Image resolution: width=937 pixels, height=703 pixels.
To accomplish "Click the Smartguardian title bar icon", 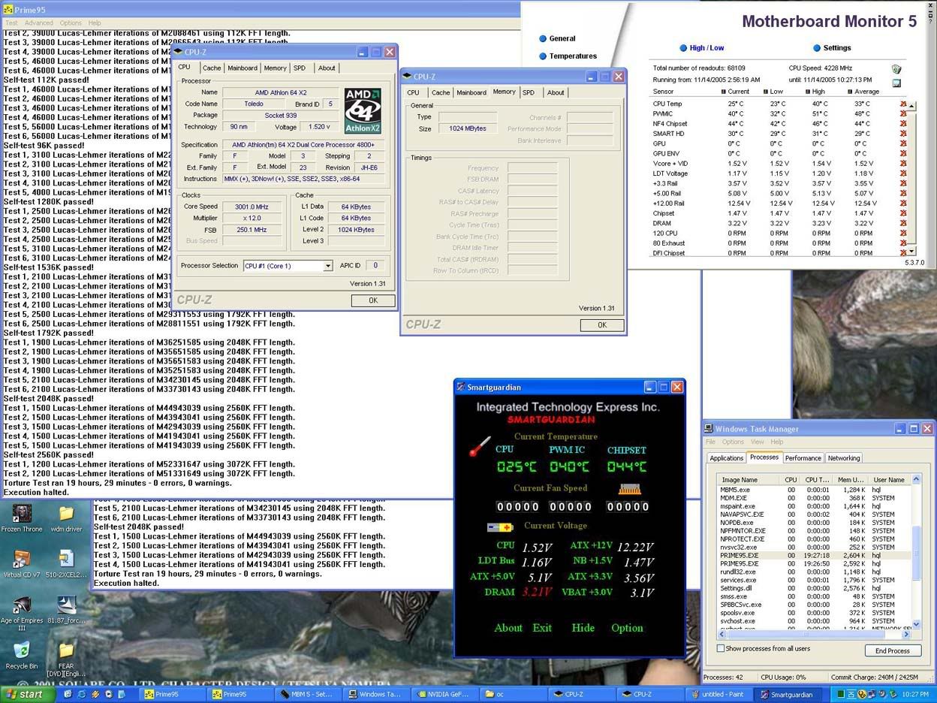I will (460, 387).
